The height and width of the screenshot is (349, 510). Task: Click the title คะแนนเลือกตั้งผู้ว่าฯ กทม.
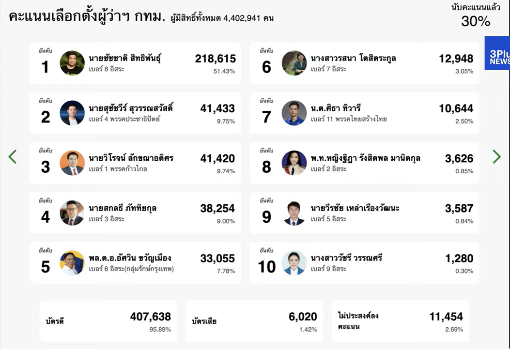pyautogui.click(x=87, y=16)
